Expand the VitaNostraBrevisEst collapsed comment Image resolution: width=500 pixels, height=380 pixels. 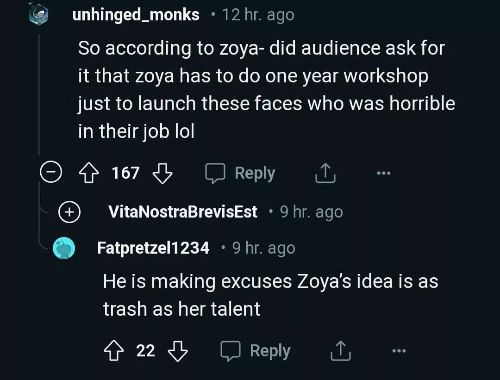coord(69,212)
